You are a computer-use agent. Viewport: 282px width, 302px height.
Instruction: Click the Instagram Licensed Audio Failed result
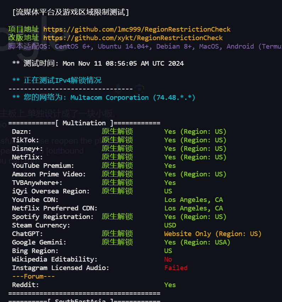coord(176,268)
